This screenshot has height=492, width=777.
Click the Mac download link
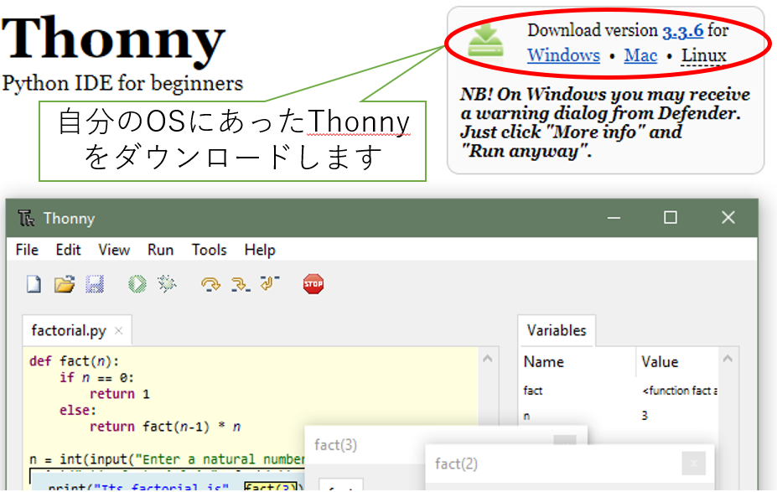[640, 55]
